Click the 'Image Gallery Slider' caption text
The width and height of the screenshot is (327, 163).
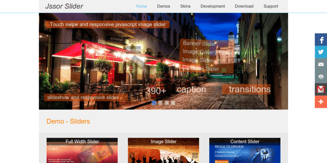(208, 52)
